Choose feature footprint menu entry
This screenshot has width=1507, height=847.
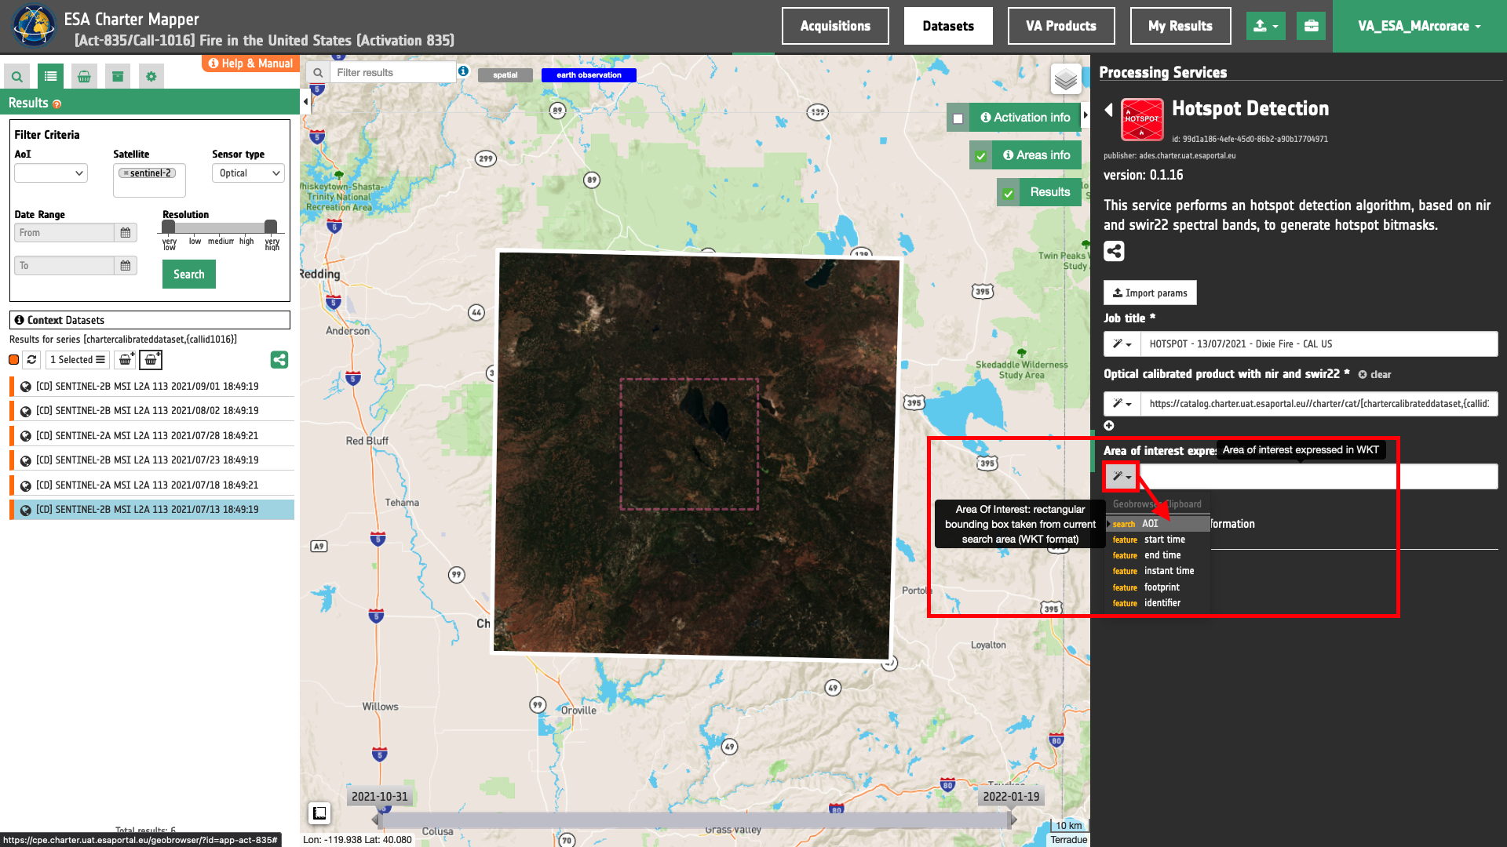pos(1159,587)
